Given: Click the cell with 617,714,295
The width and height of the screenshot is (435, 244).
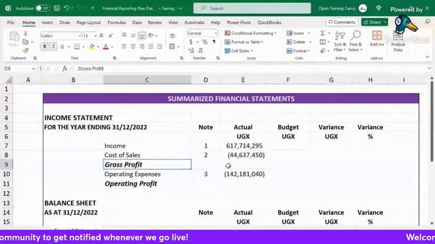Looking at the screenshot, I should (x=244, y=146).
